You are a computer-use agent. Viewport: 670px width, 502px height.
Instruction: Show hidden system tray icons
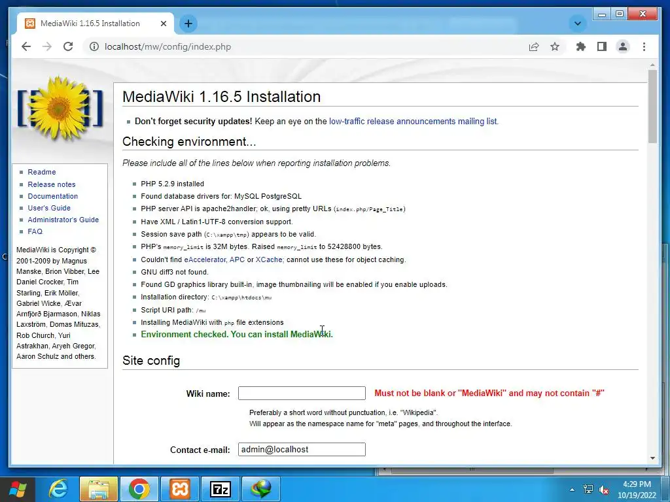pyautogui.click(x=572, y=490)
